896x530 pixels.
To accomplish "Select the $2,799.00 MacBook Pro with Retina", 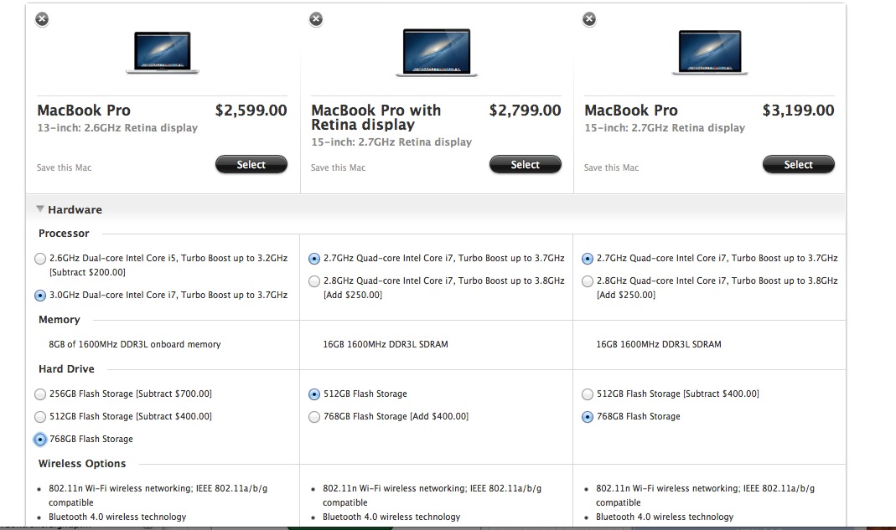I will coord(526,164).
